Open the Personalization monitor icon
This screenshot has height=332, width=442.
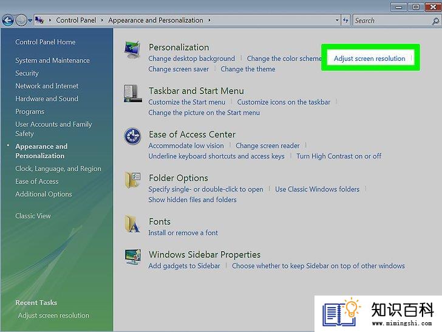[132, 50]
